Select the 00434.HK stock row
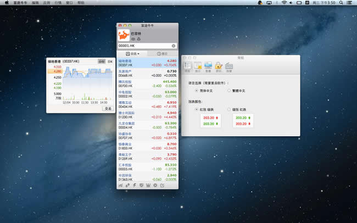 coord(147,104)
